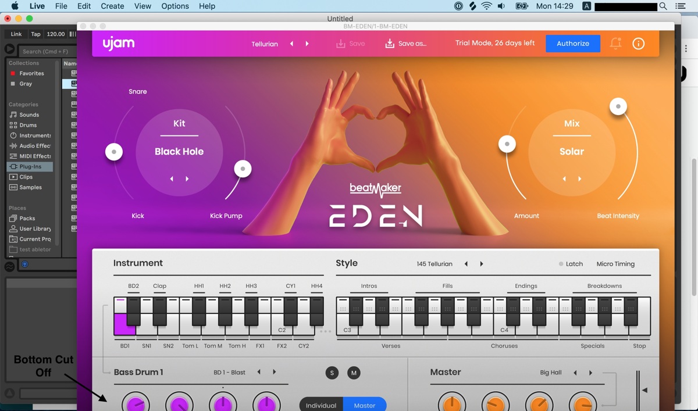Open Samples category in Live browser
The width and height of the screenshot is (698, 411).
pyautogui.click(x=30, y=187)
